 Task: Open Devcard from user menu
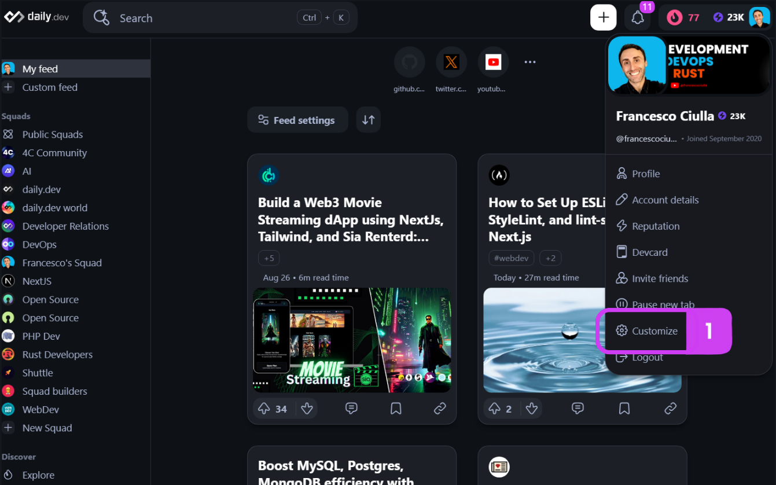(689, 252)
